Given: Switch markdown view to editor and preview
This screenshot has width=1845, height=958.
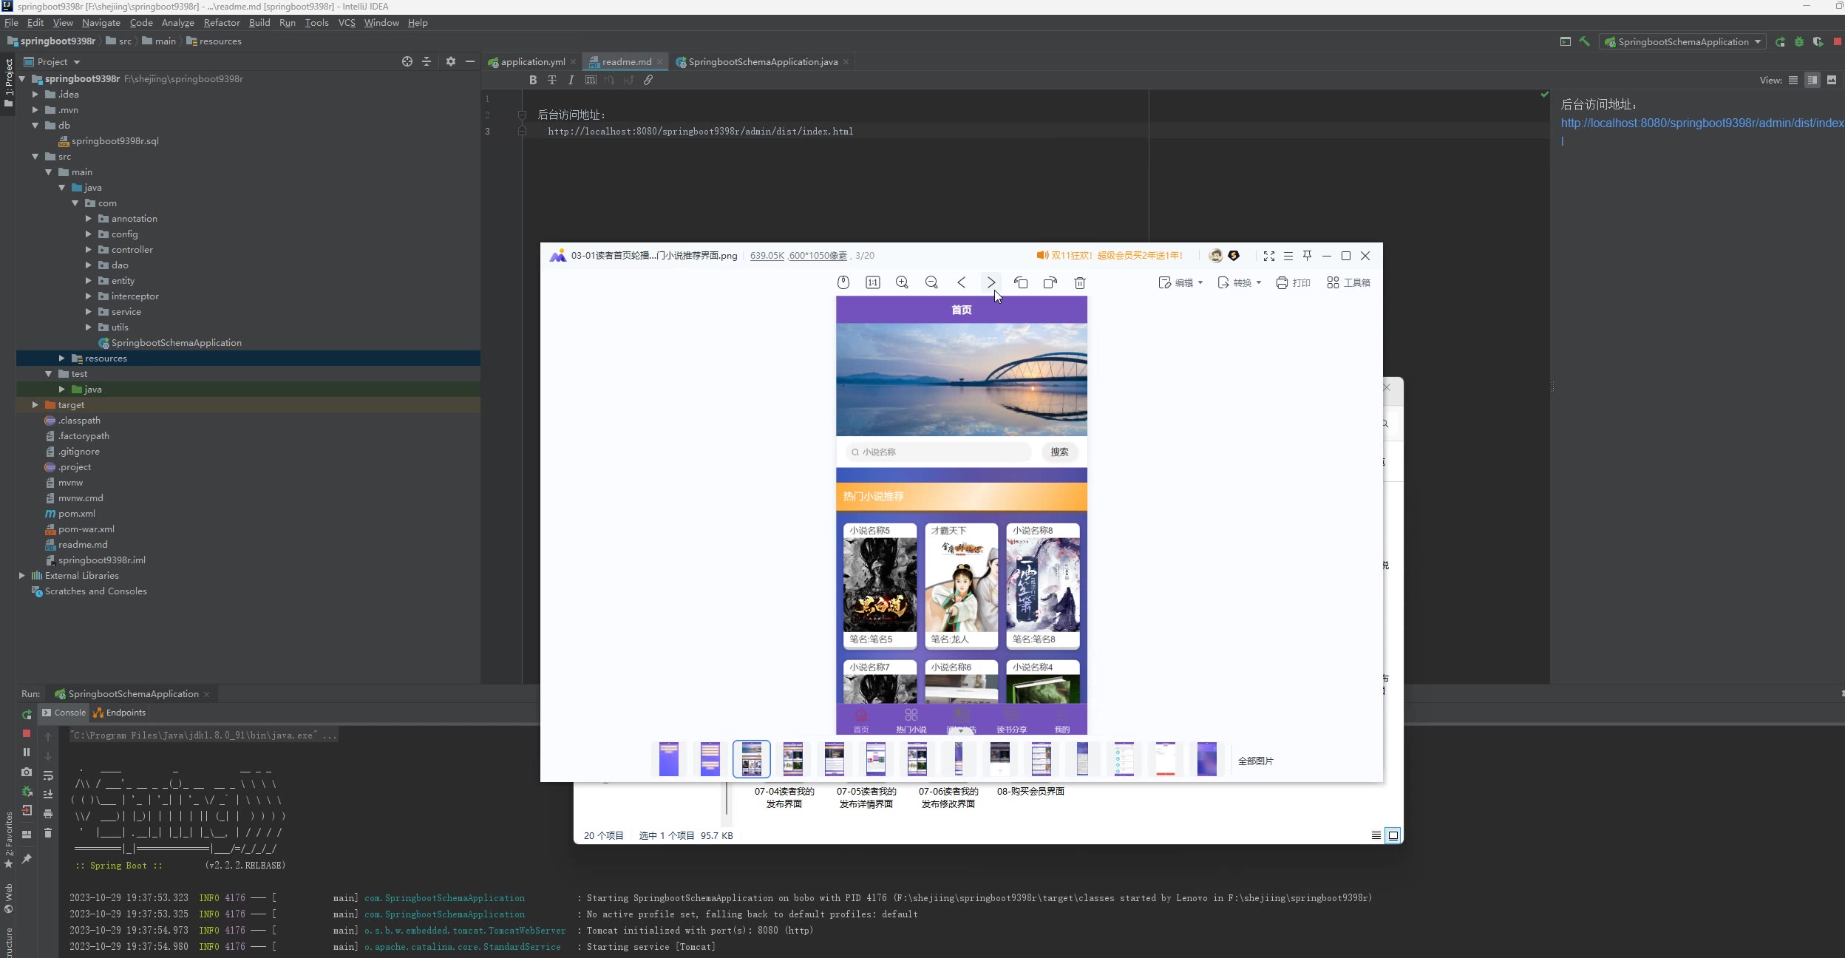Looking at the screenshot, I should [x=1812, y=80].
